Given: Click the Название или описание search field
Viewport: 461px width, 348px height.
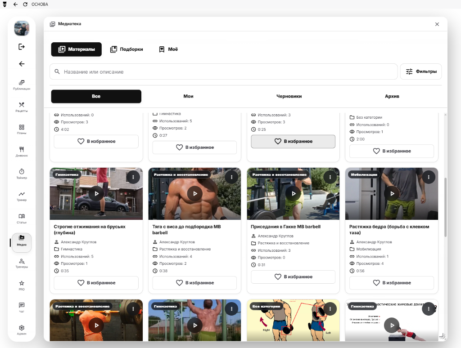Looking at the screenshot, I should [x=223, y=71].
